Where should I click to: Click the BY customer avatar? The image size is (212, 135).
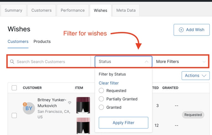click(29, 108)
